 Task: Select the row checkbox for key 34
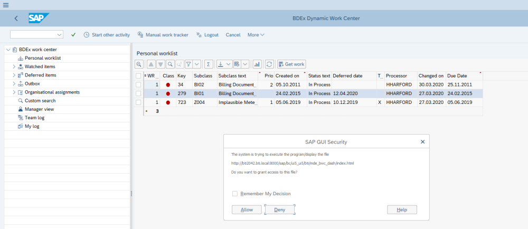pyautogui.click(x=138, y=84)
